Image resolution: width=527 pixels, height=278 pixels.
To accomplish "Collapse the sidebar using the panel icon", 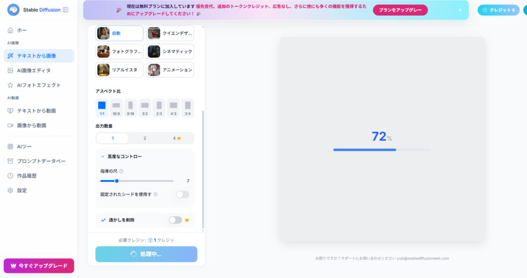I will click(x=65, y=10).
